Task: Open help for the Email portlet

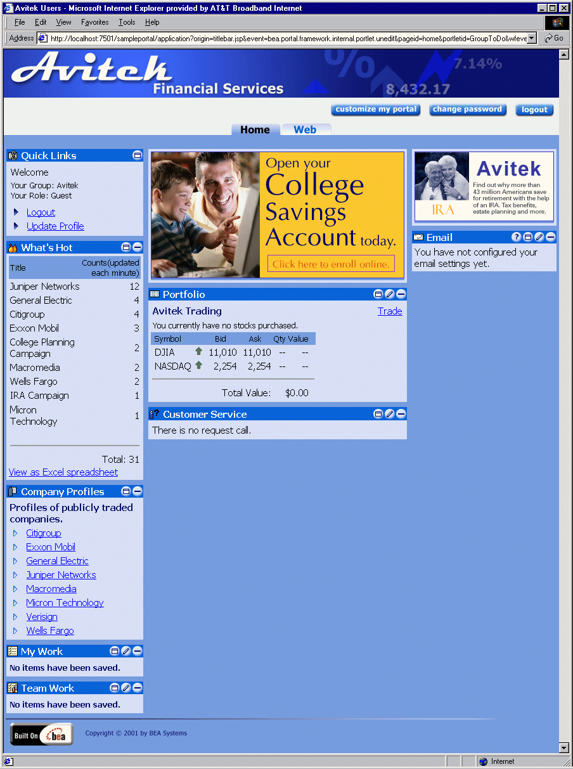Action: pos(517,237)
